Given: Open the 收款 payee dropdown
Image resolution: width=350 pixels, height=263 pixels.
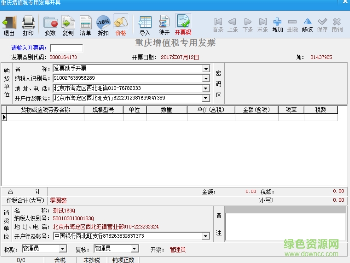Looking at the screenshot, I should click(63, 249).
